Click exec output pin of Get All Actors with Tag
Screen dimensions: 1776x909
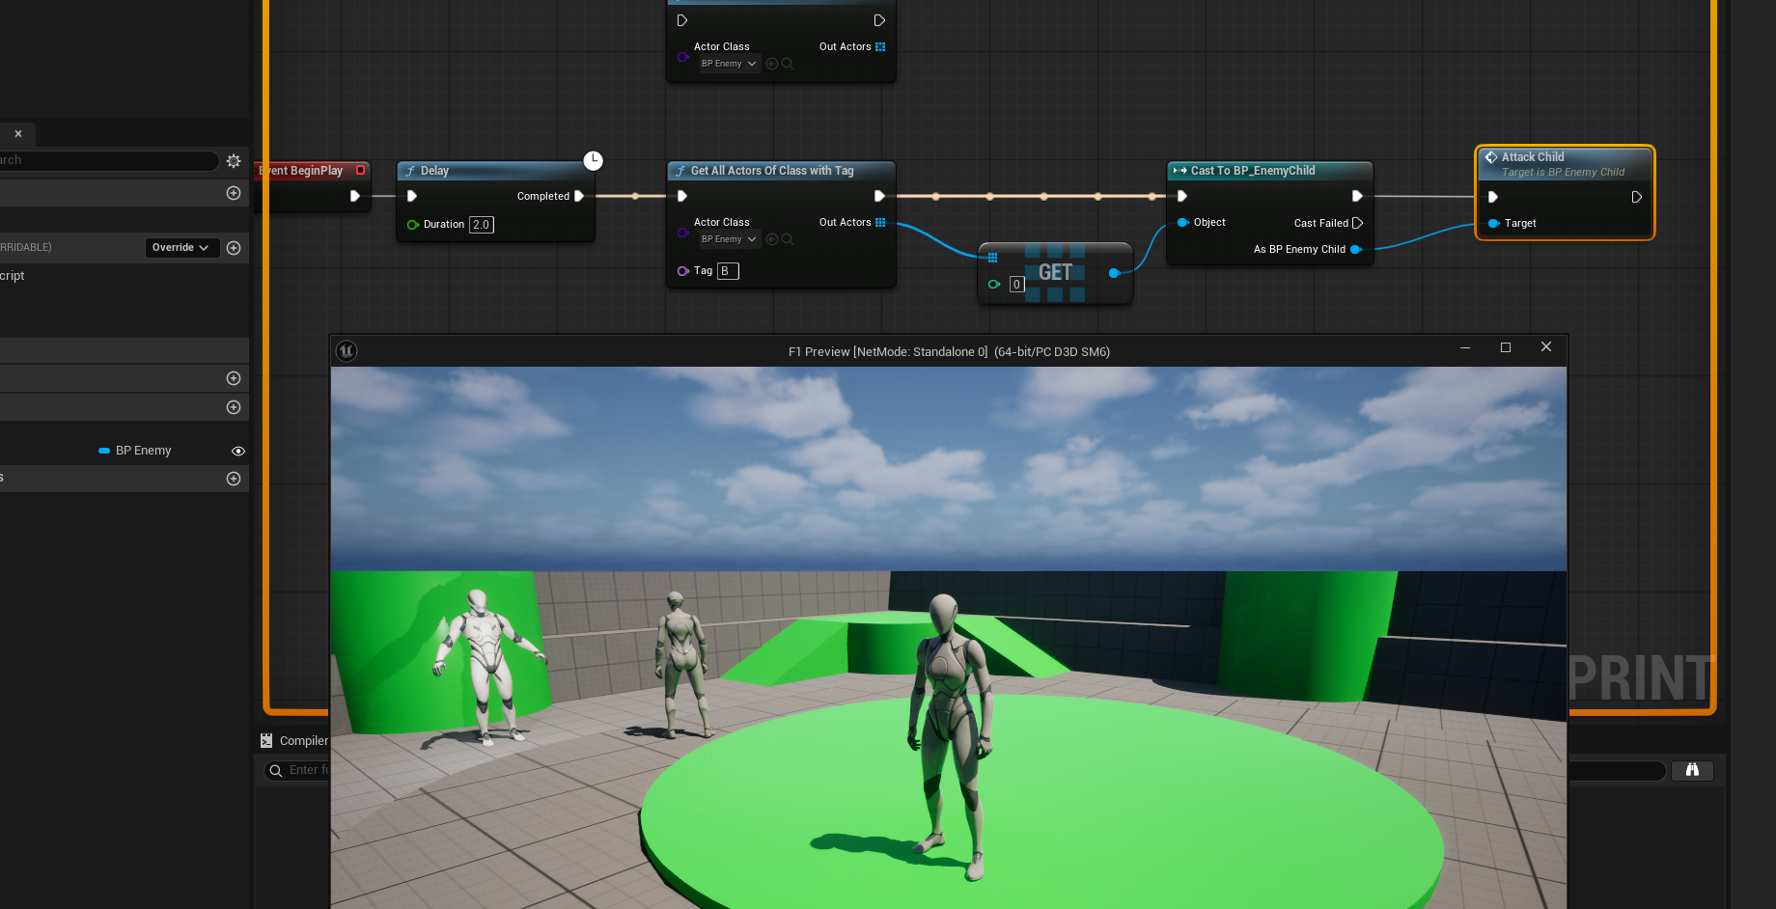point(879,196)
